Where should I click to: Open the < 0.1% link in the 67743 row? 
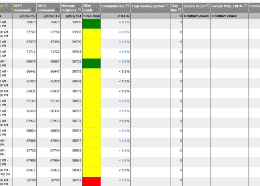click(124, 32)
